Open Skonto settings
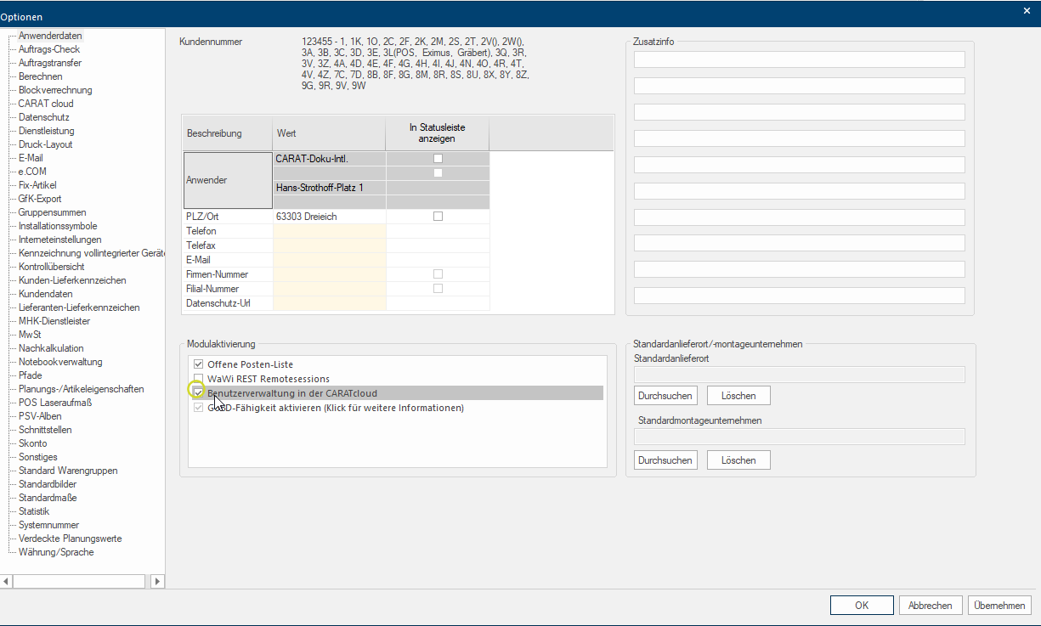Image resolution: width=1041 pixels, height=626 pixels. (33, 443)
